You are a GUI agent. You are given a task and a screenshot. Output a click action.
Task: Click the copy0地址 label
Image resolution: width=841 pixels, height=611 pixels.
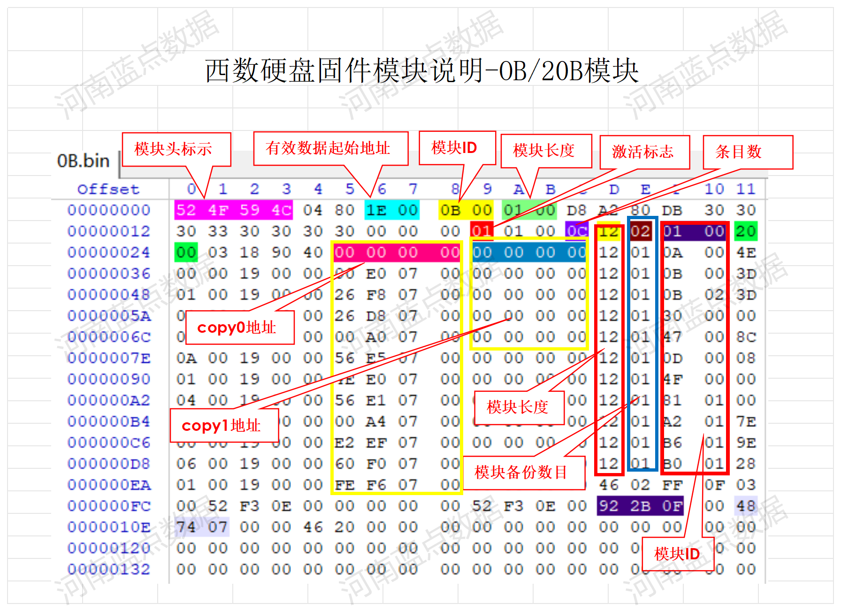point(239,328)
